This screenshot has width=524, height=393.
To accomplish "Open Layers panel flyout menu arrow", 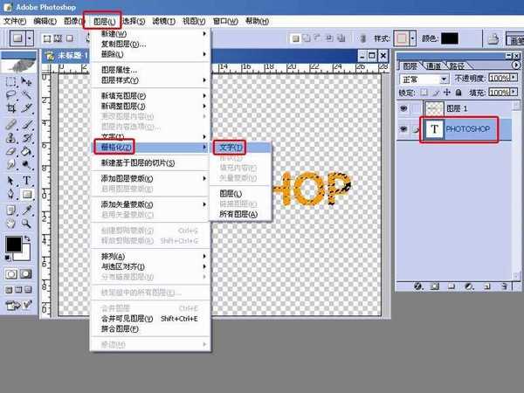I will pyautogui.click(x=516, y=65).
